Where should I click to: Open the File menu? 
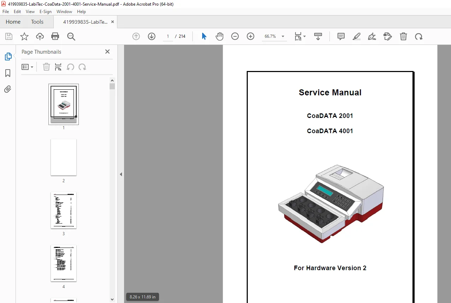(x=6, y=12)
